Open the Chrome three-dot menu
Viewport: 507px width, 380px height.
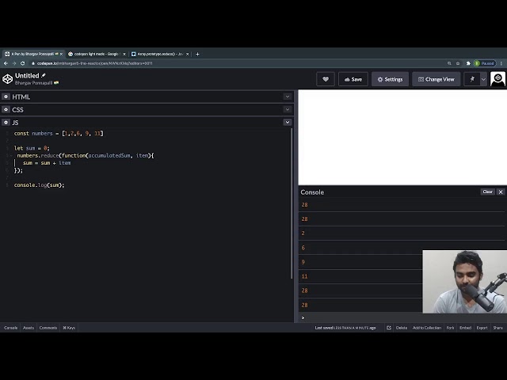pyautogui.click(x=501, y=63)
